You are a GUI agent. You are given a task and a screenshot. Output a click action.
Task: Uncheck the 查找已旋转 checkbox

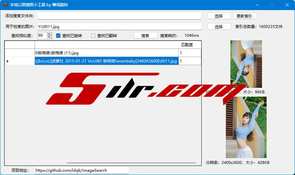click(58, 35)
